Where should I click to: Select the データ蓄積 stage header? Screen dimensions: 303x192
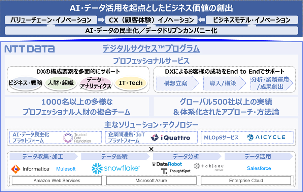click(115, 156)
